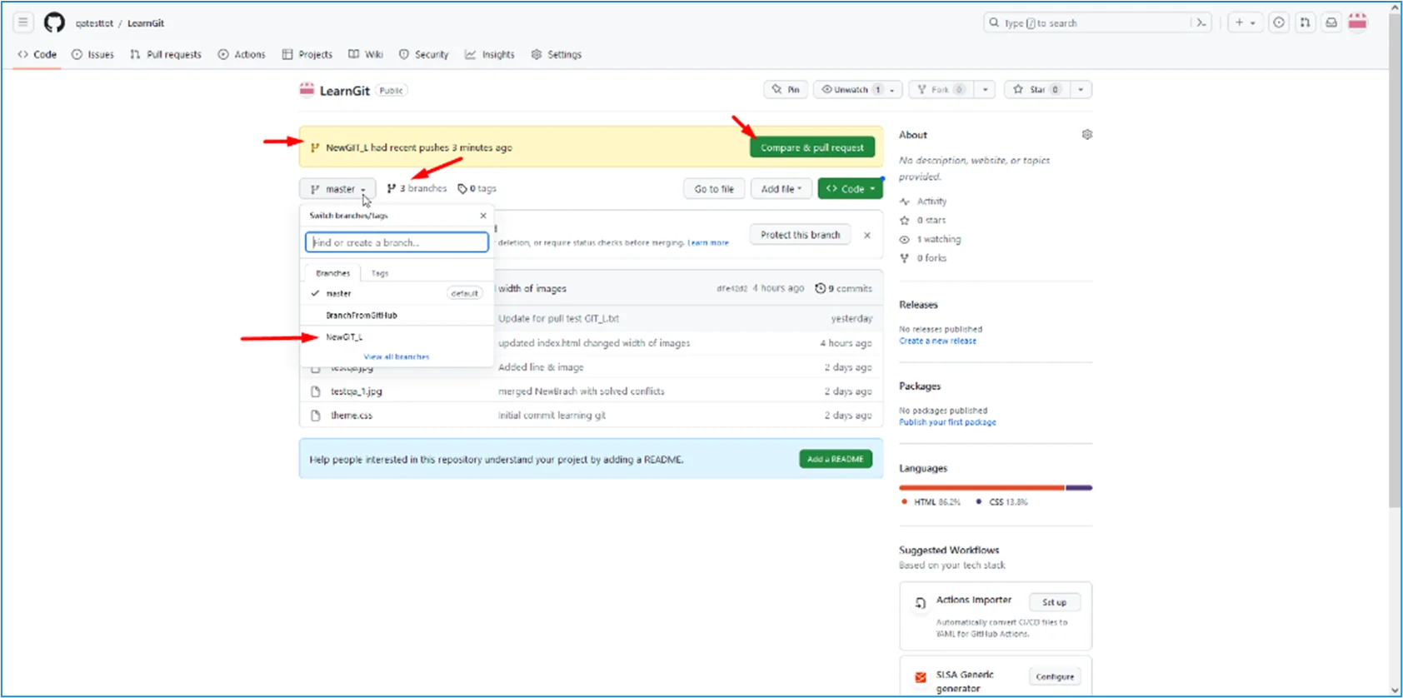The width and height of the screenshot is (1403, 698).
Task: Expand the Add file dropdown
Action: click(x=781, y=189)
